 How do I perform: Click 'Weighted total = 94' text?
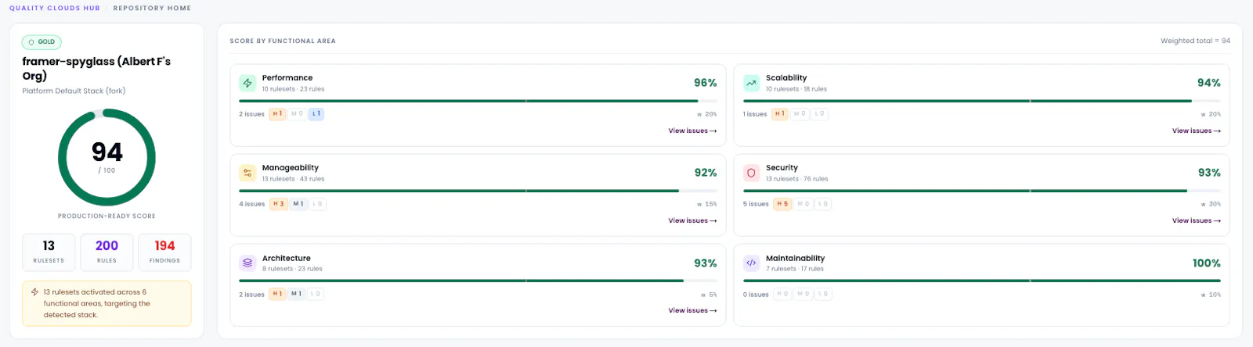pyautogui.click(x=1195, y=41)
